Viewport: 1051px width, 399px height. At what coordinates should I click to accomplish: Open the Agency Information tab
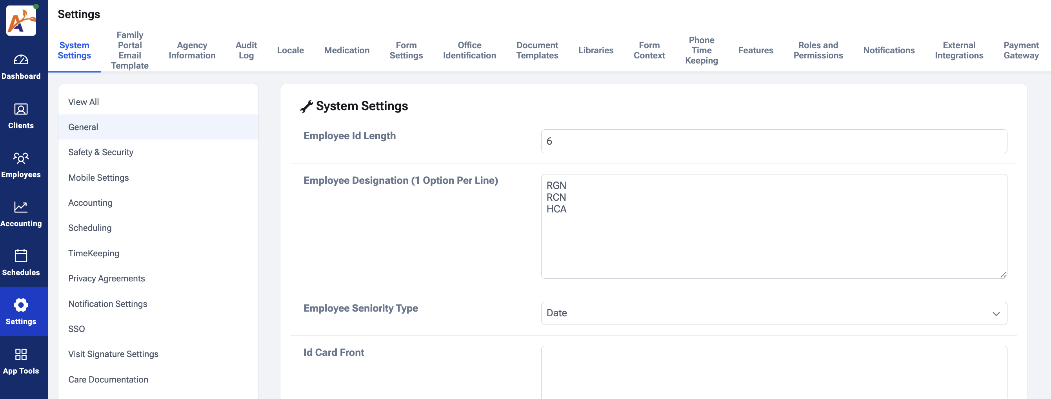coord(192,50)
